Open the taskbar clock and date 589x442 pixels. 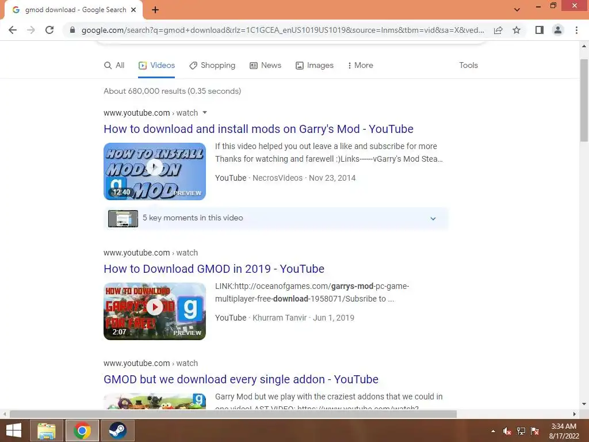[564, 431]
